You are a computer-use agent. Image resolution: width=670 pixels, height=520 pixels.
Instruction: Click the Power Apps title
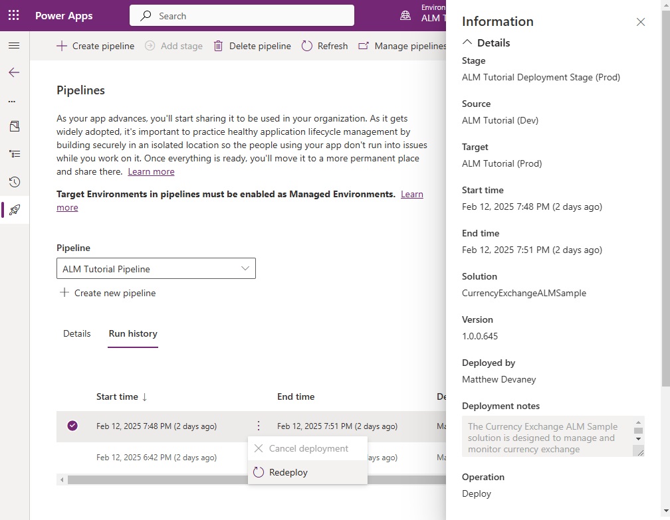(64, 16)
